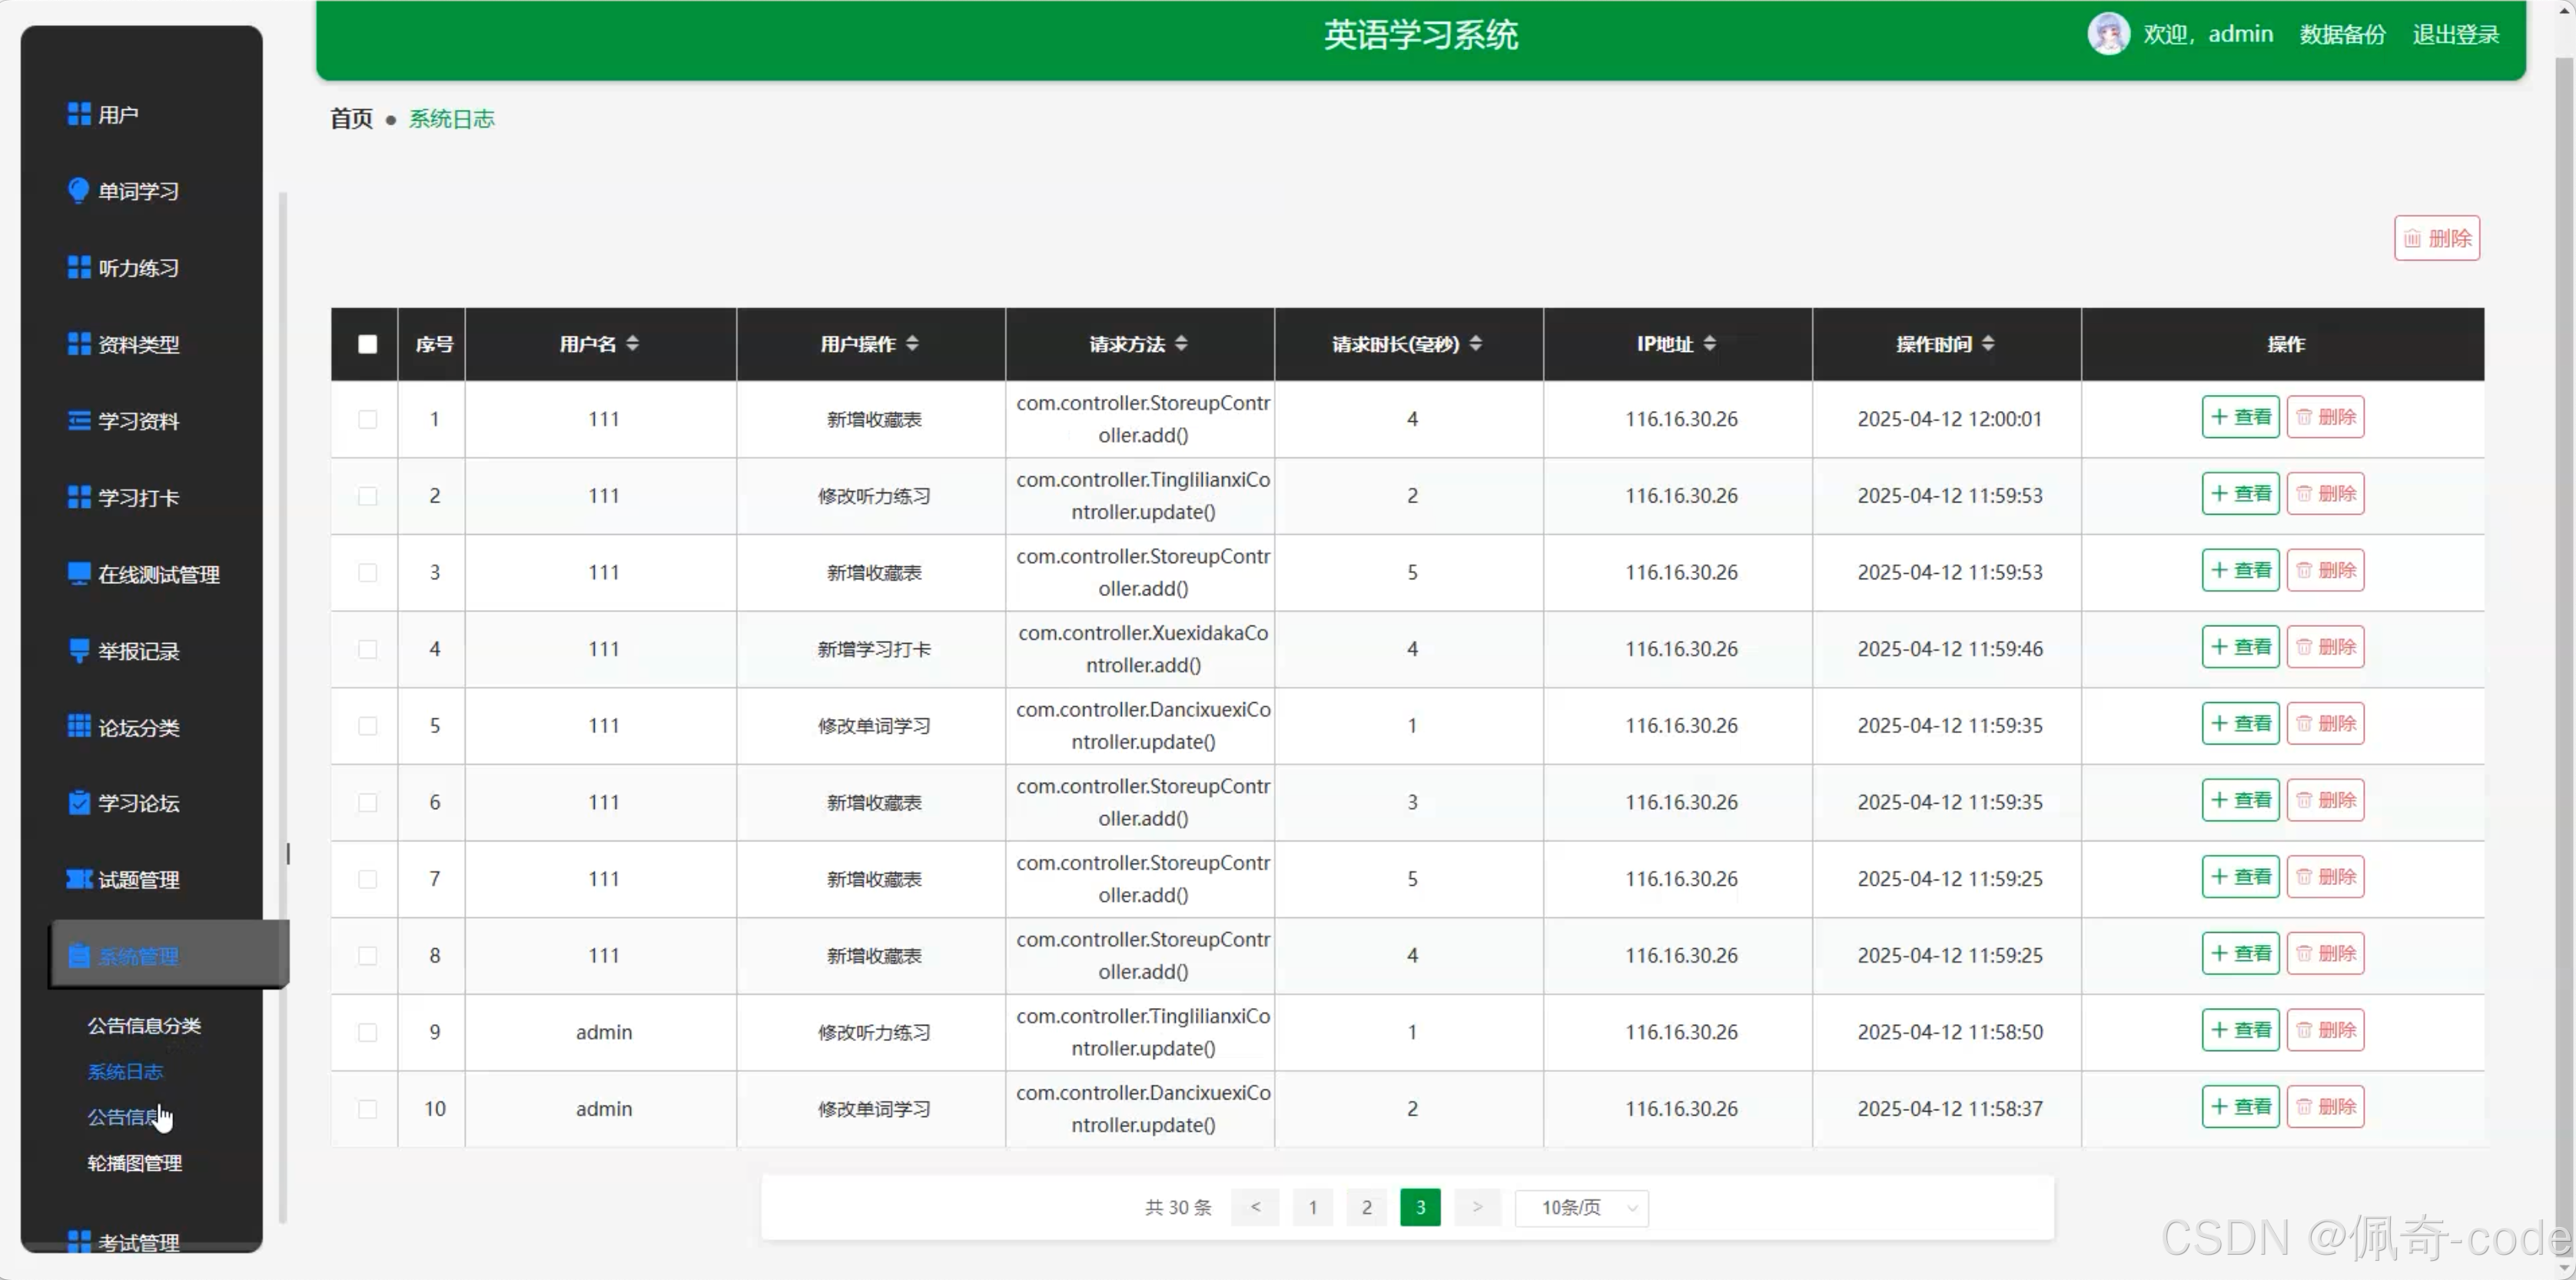Select 轮播图管理 in the sidebar
The height and width of the screenshot is (1280, 2576).
(x=134, y=1163)
